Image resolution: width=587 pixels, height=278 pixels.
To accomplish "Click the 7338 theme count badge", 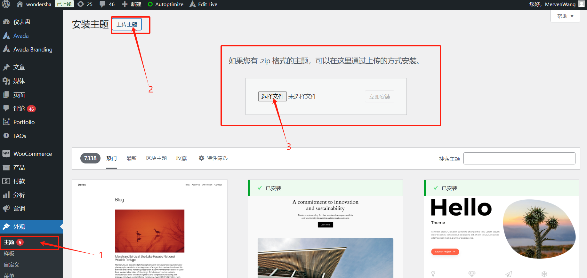I will coord(90,158).
